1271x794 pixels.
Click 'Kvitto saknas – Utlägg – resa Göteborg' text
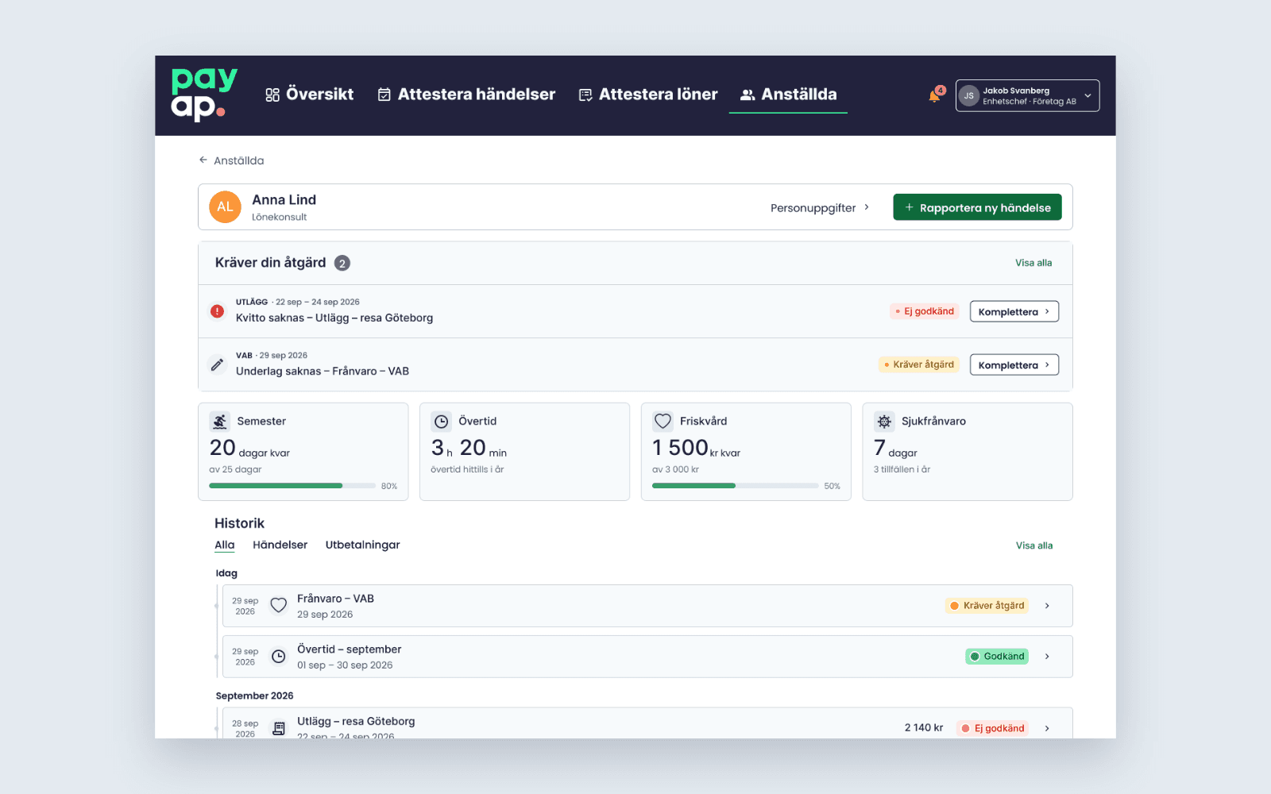click(334, 318)
